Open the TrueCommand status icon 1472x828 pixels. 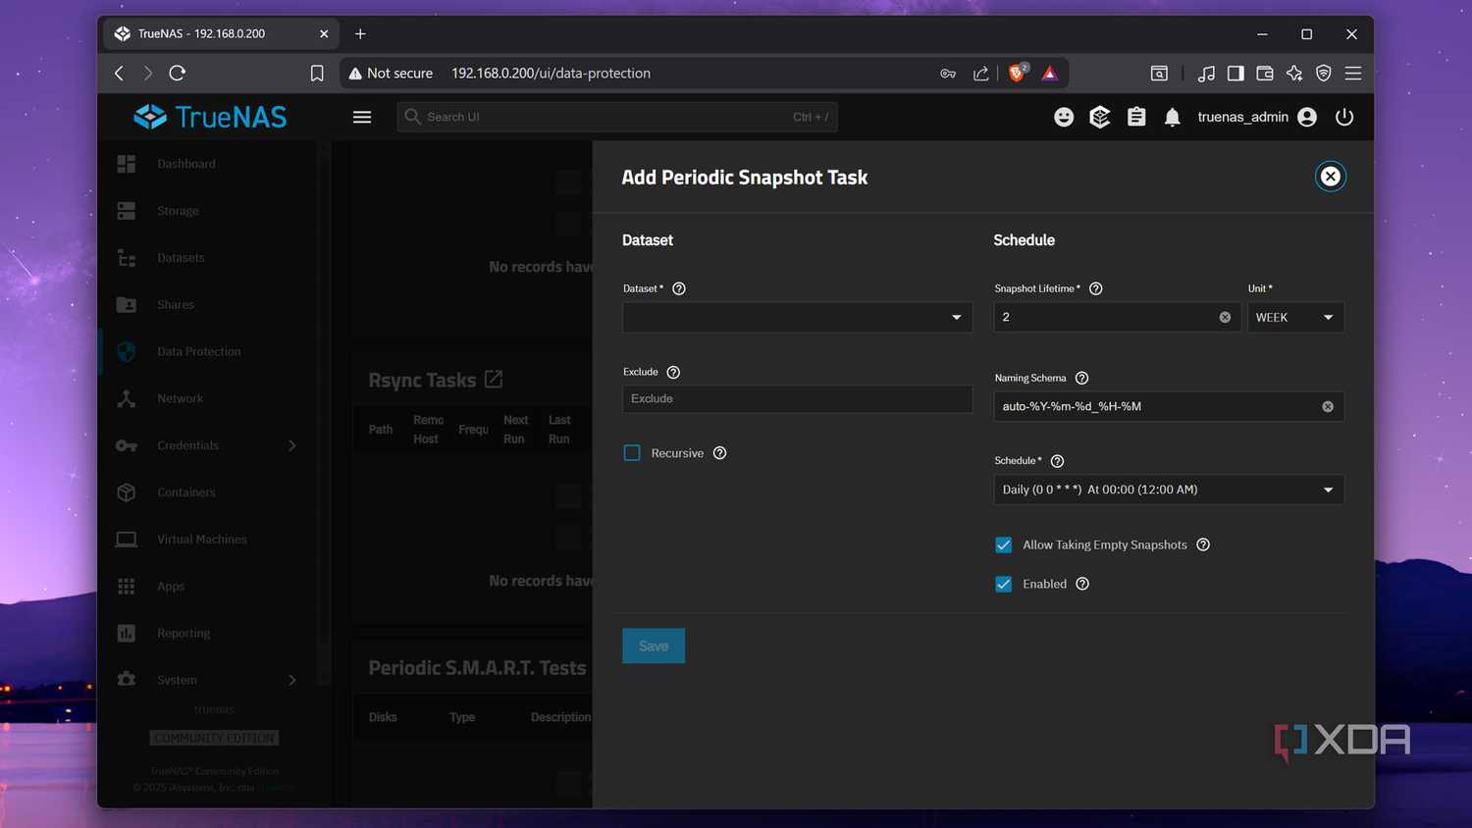point(1100,117)
